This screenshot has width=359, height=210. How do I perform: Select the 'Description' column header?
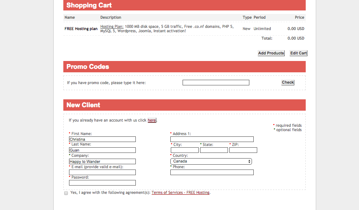pos(110,17)
